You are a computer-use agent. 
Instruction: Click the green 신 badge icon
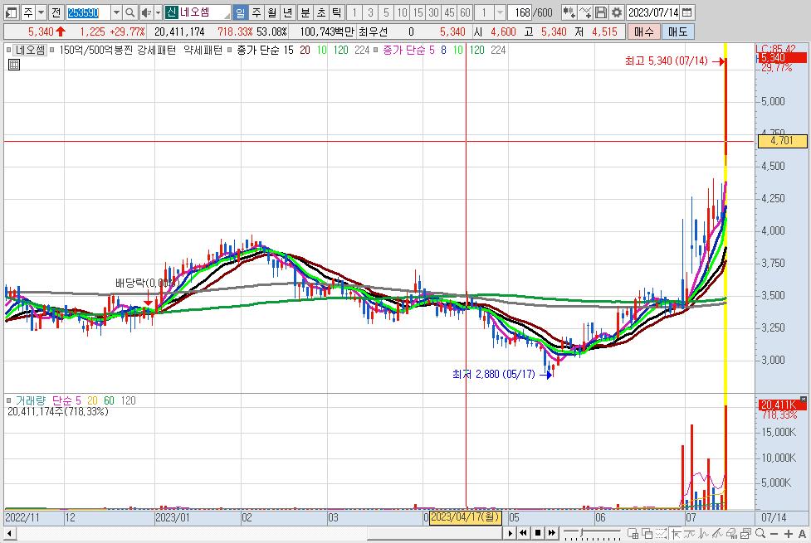(x=172, y=12)
